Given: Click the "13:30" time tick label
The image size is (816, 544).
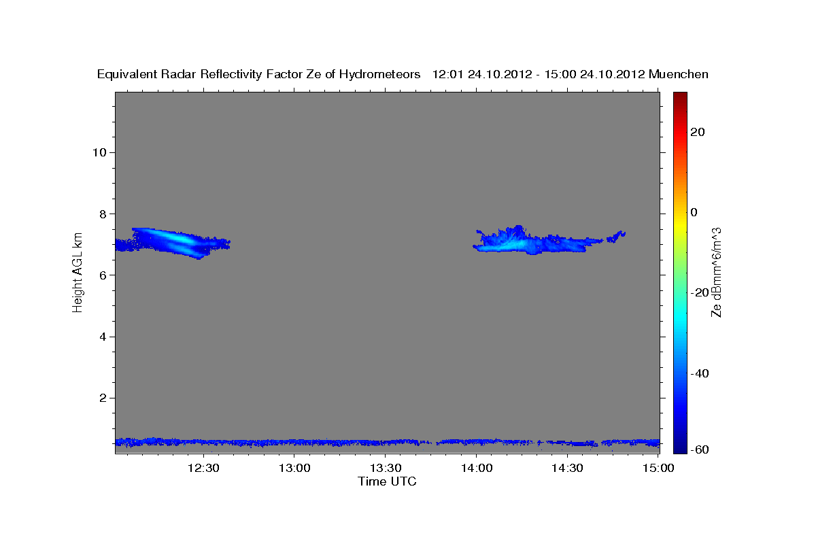Looking at the screenshot, I should [x=385, y=468].
